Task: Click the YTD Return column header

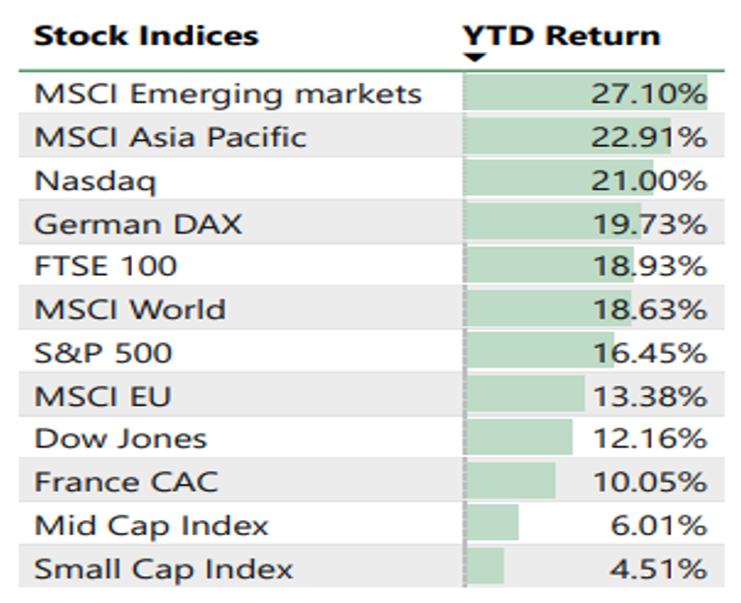Action: tap(561, 36)
